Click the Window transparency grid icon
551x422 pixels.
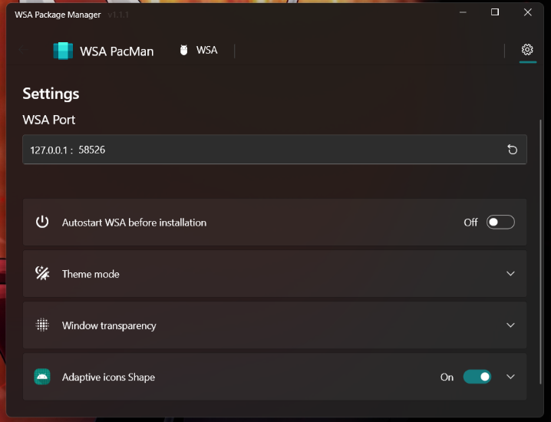click(42, 325)
